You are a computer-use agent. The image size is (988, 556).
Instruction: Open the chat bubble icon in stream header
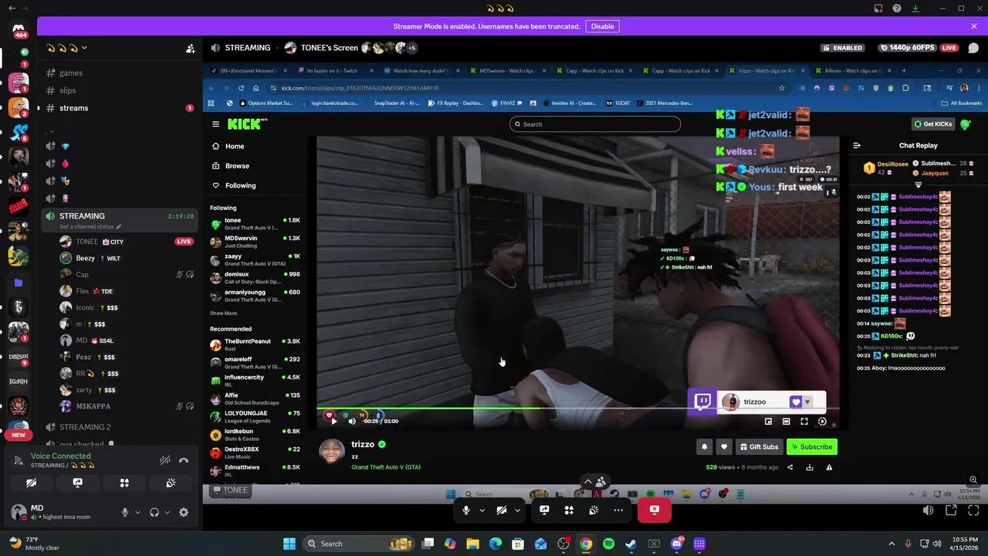(973, 48)
